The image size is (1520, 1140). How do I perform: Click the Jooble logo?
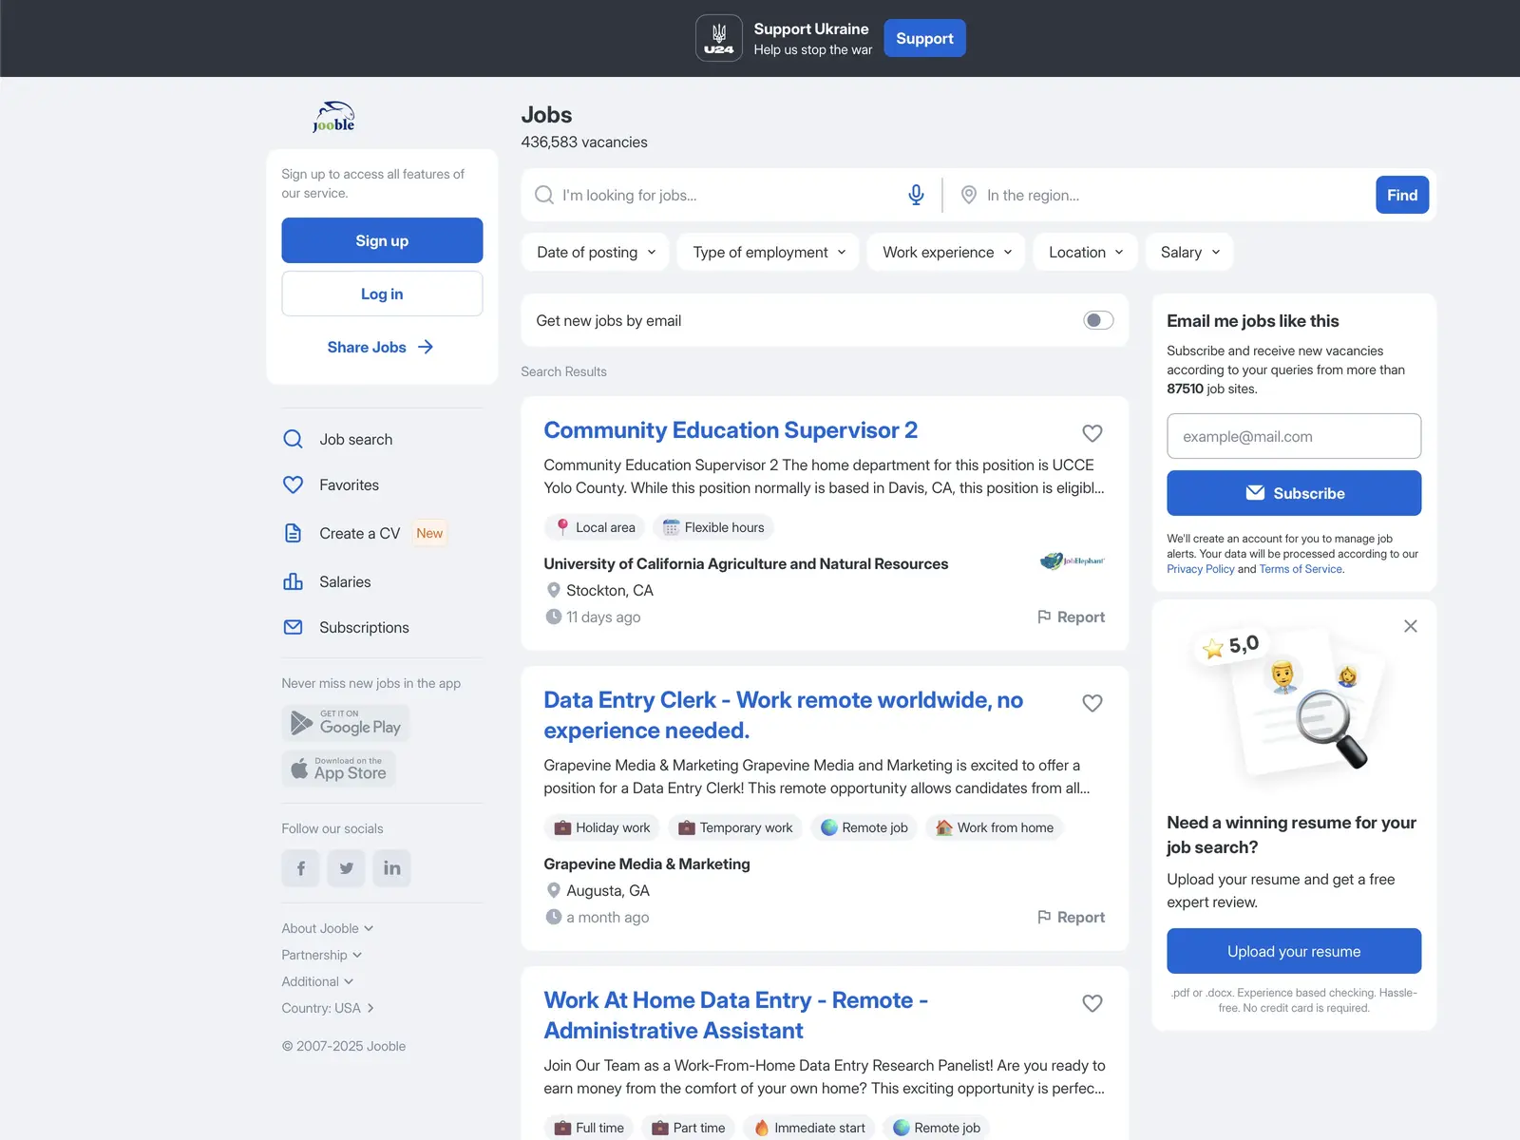(x=333, y=116)
